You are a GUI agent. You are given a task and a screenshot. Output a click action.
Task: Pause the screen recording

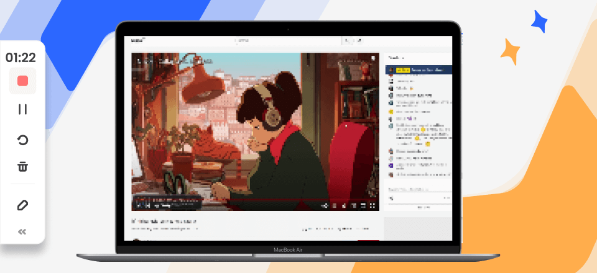(22, 109)
